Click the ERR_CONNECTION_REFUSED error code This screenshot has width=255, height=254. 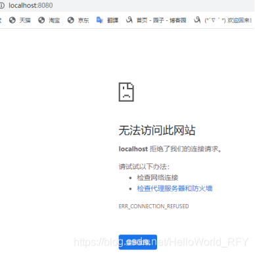(x=154, y=206)
